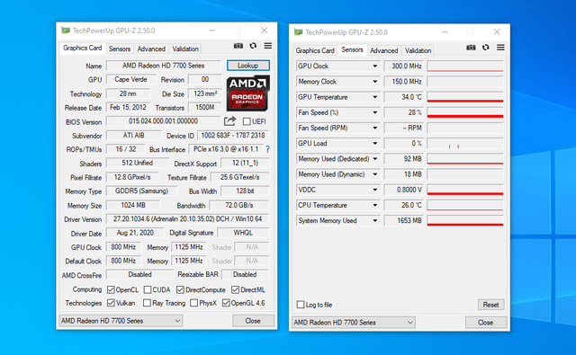576x355 pixels.
Task: Select Sensors tab in right window
Action: (352, 49)
